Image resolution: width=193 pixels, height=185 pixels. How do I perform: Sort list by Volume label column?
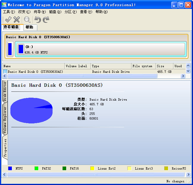pyautogui.click(x=78, y=66)
